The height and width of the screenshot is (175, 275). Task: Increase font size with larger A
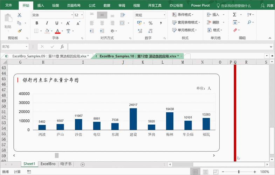click(x=68, y=23)
